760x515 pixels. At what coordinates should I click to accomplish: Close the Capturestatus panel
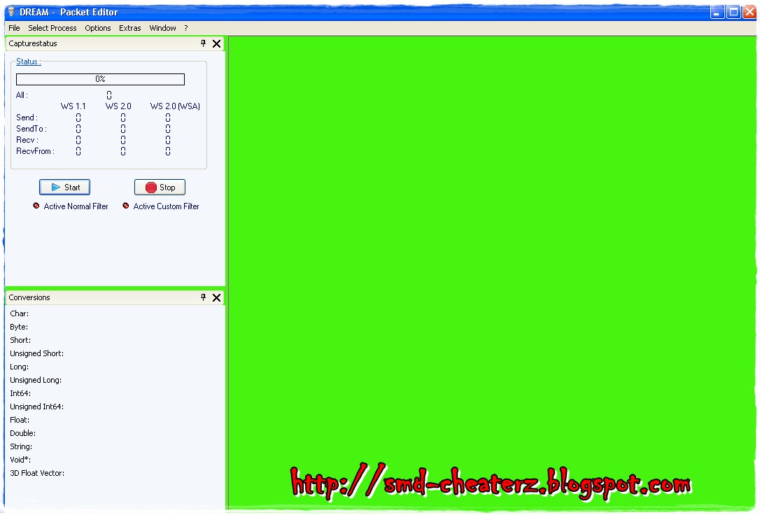[x=217, y=43]
